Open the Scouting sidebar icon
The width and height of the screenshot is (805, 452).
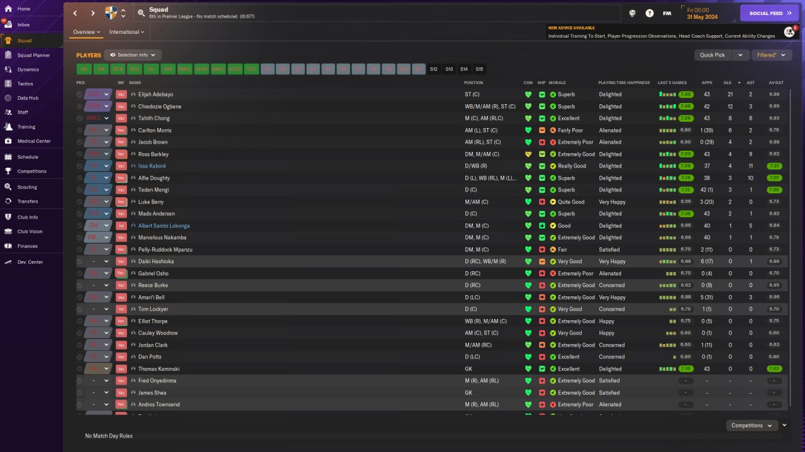coord(8,187)
